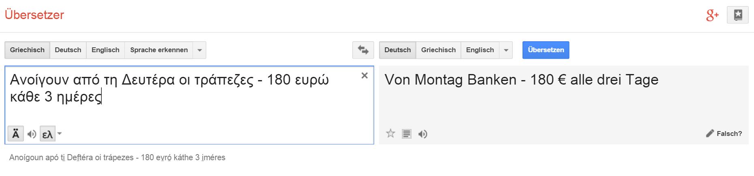The height and width of the screenshot is (176, 754).
Task: Open the source language dropdown arrow
Action: point(199,50)
